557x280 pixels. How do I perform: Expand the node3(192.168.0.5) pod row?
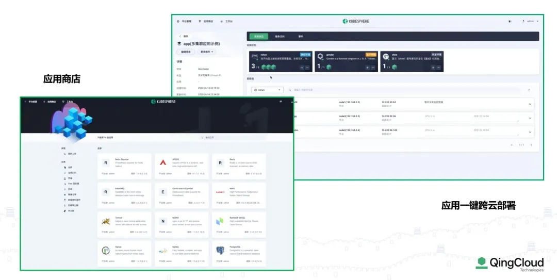(530, 118)
